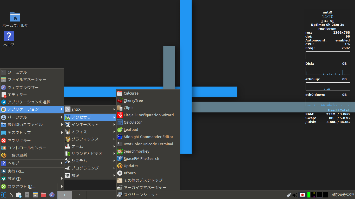
Task: Launch Calcurse from the accessories menu
Action: tap(148, 93)
